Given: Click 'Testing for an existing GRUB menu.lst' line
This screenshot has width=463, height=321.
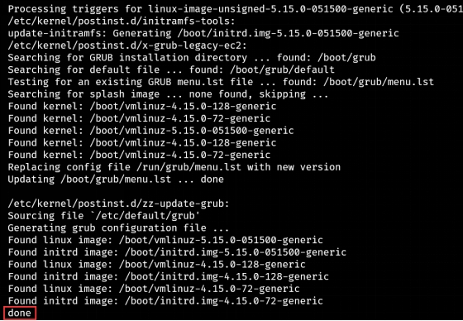Looking at the screenshot, I should (221, 82).
